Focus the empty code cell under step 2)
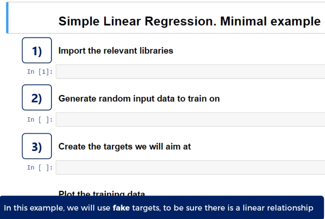Viewport: 325px width, 219px height. click(190, 119)
